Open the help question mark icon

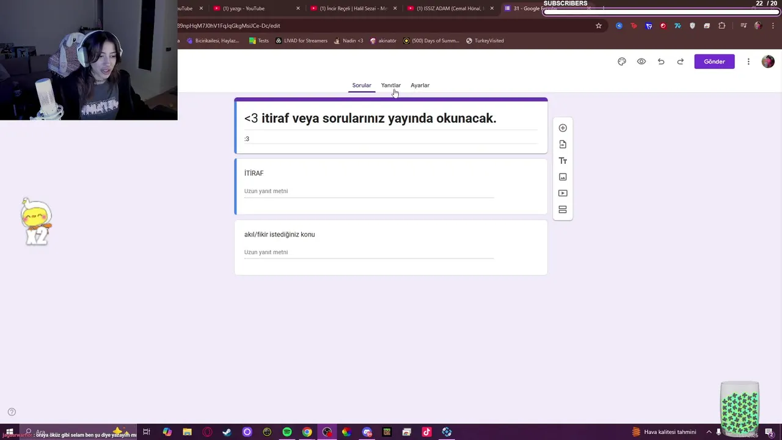pyautogui.click(x=12, y=412)
